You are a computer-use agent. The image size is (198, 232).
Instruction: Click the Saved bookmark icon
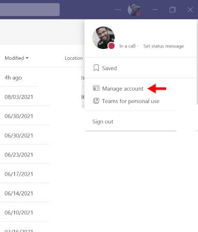tap(96, 68)
